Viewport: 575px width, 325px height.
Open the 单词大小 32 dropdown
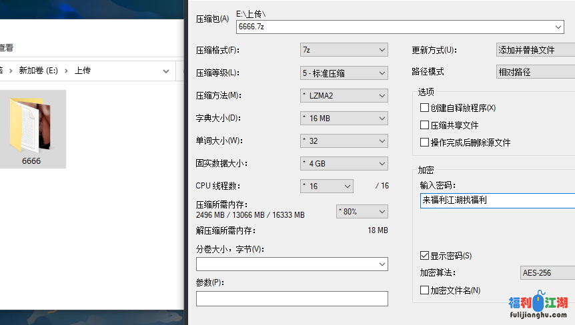pyautogui.click(x=344, y=141)
